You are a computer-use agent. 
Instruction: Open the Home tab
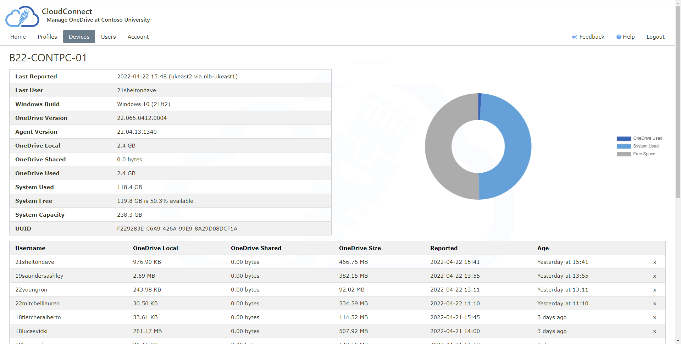pyautogui.click(x=18, y=37)
